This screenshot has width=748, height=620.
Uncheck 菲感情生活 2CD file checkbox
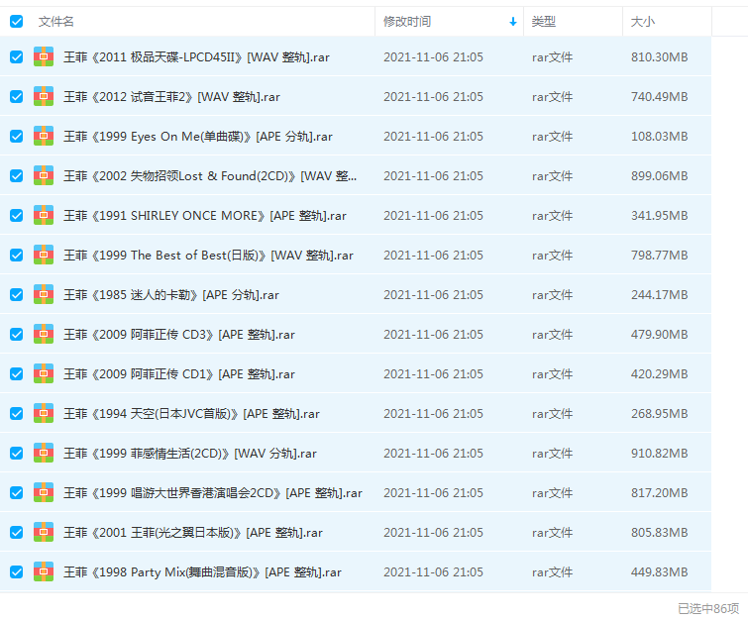pos(16,453)
